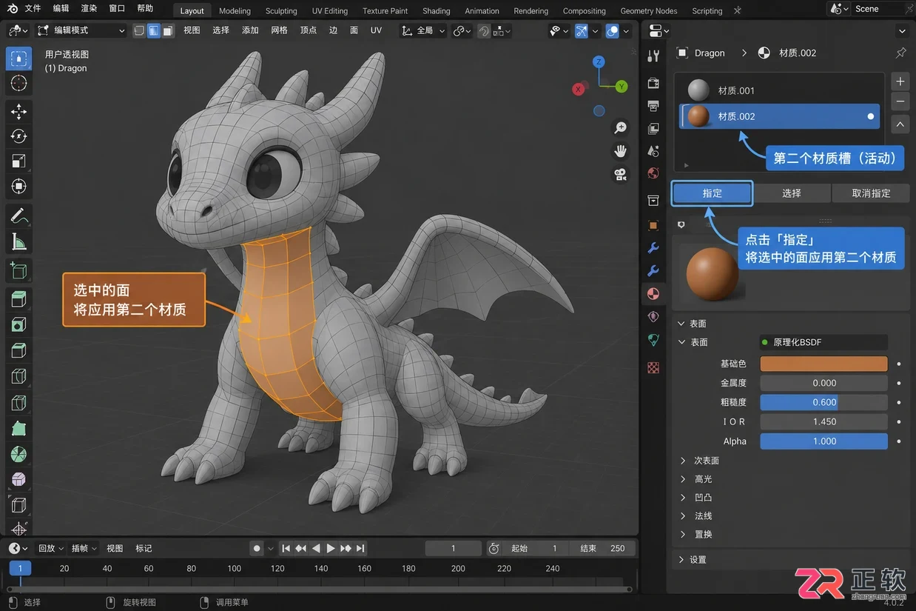Open the 全局 transform orientation dropdown
Image resolution: width=916 pixels, height=611 pixels.
click(x=423, y=30)
